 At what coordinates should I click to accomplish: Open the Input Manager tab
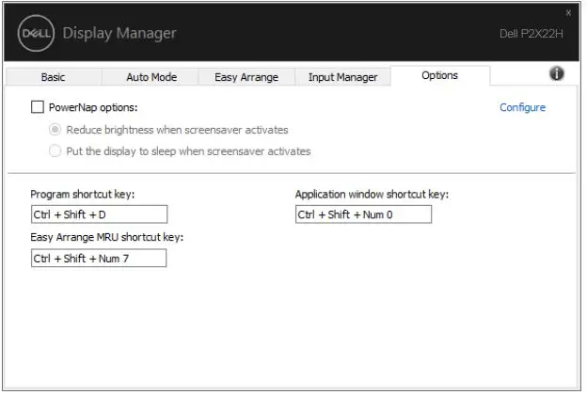tap(342, 77)
